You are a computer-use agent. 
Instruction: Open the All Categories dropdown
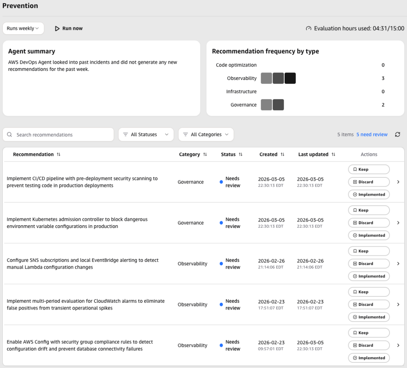(206, 134)
